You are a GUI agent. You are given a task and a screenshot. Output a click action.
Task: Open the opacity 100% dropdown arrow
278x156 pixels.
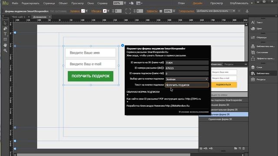point(174,11)
